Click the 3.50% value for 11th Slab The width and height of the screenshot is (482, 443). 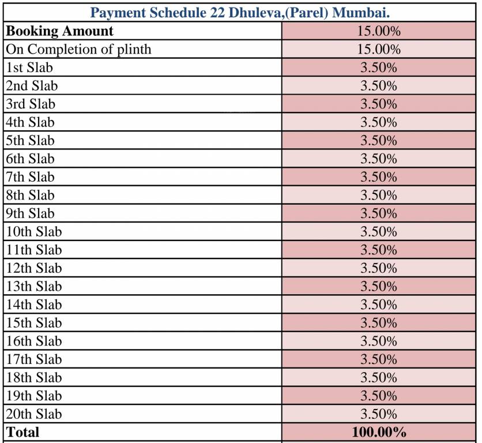coord(379,250)
